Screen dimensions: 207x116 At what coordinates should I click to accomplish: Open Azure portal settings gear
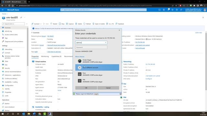[172, 10]
